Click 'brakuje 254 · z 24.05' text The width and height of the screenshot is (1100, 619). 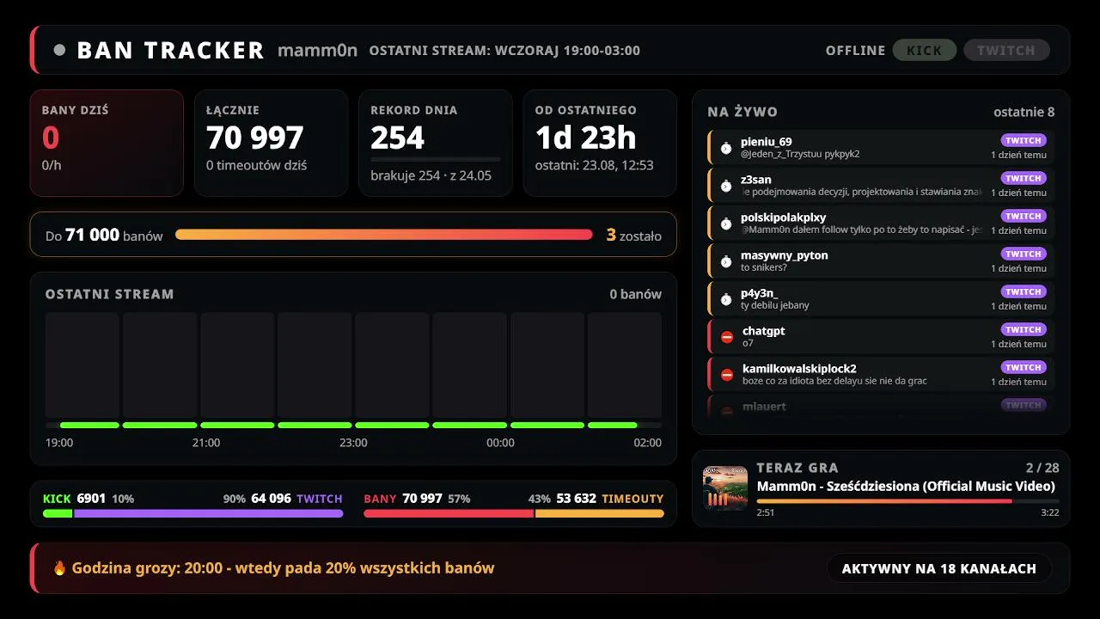tap(431, 175)
